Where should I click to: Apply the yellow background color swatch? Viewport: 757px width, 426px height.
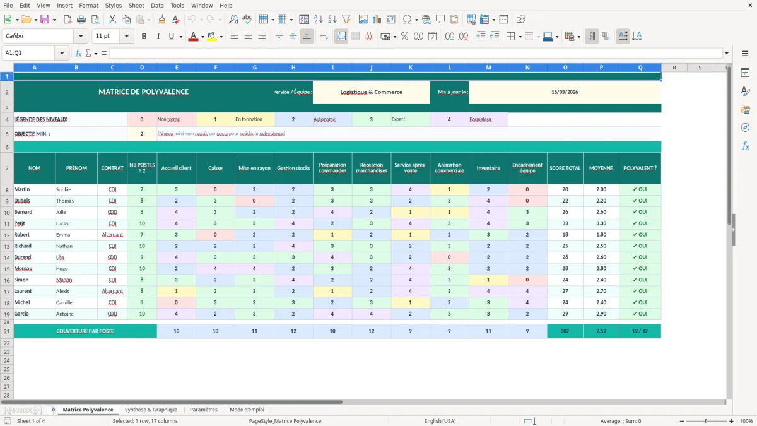coord(212,37)
